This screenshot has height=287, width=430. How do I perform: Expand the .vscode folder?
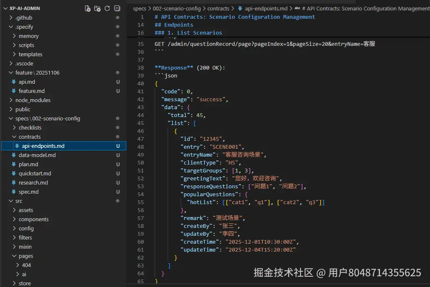(x=11, y=64)
